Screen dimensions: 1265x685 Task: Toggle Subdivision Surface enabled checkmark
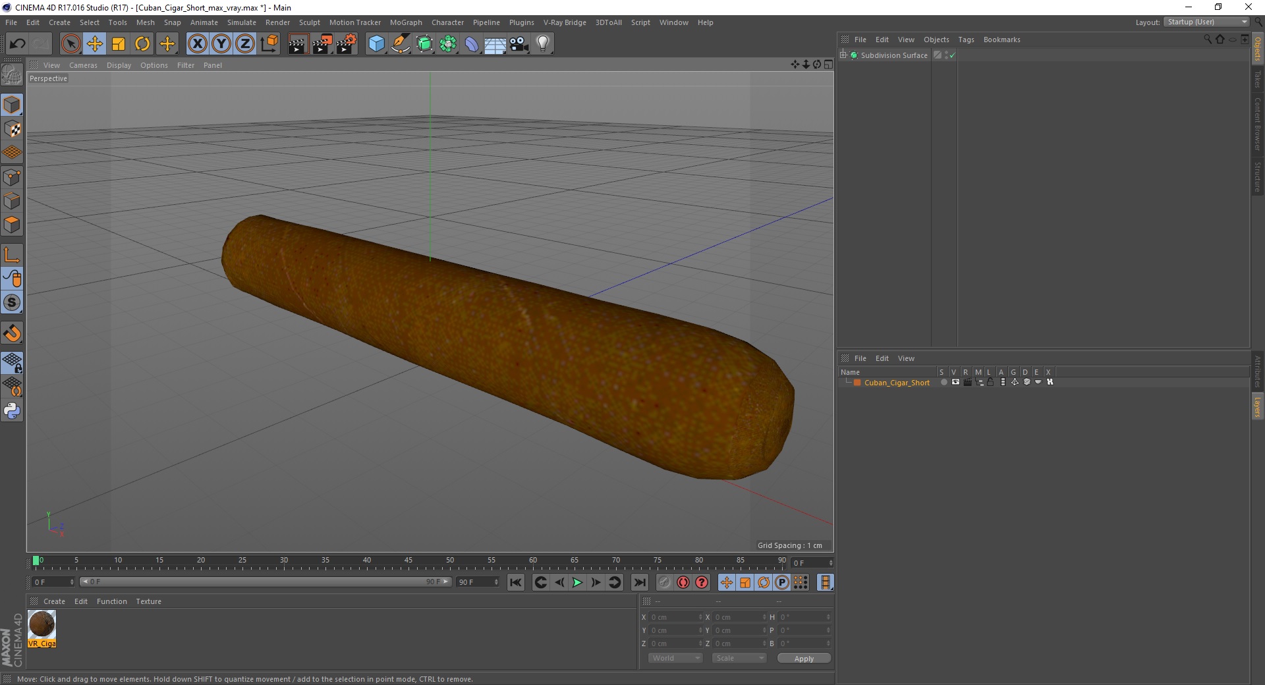[952, 56]
